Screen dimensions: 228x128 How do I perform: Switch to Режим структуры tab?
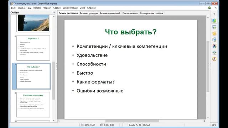coord(89,13)
